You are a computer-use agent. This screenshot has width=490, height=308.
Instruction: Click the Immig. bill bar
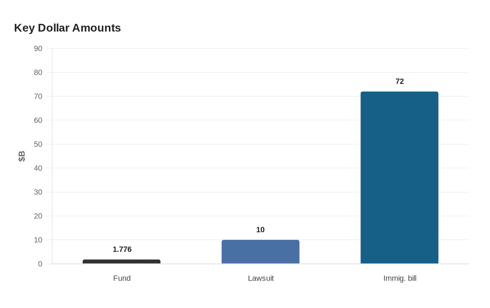(399, 177)
